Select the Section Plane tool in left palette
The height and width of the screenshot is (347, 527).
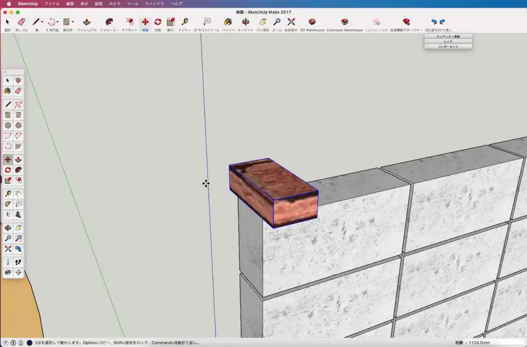18,272
